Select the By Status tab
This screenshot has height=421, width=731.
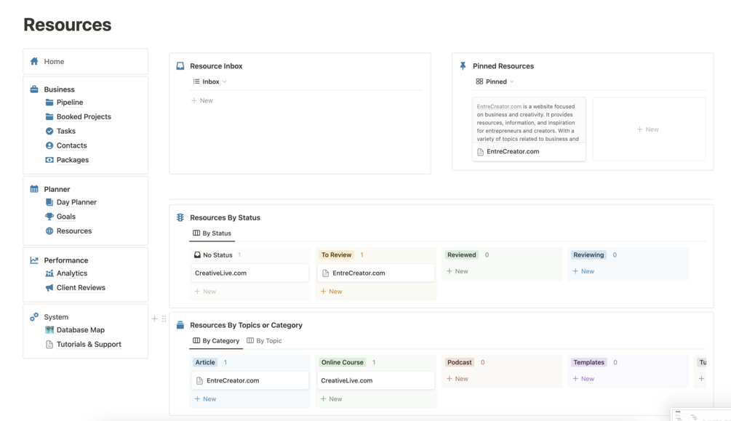click(x=212, y=233)
